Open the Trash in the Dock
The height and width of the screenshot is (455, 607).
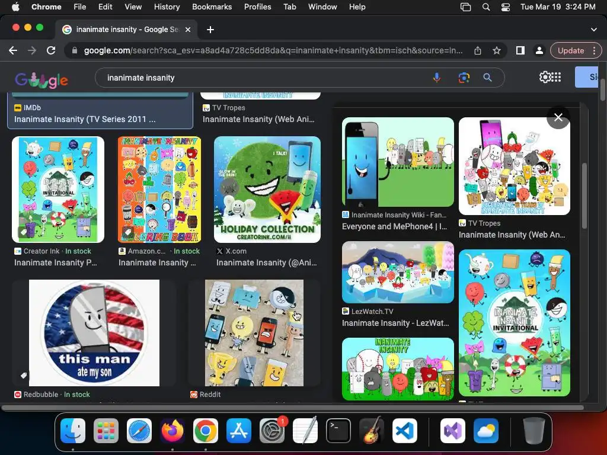534,431
